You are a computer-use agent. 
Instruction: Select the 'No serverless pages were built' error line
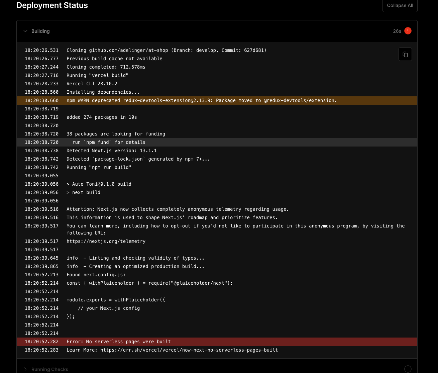coord(217,342)
